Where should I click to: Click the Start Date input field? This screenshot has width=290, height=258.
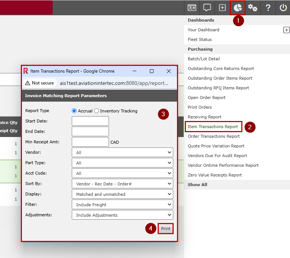90,121
